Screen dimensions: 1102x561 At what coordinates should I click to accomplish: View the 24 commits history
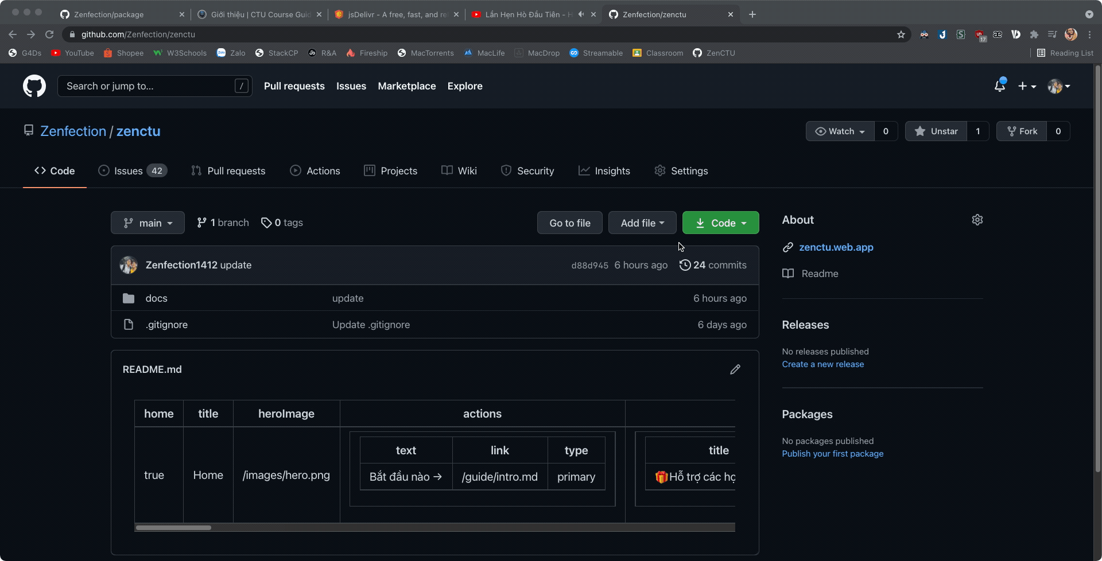point(713,265)
